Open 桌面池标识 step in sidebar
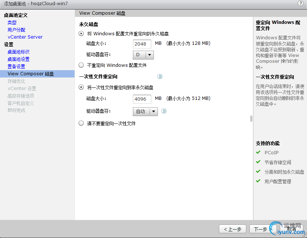Image resolution: width=307 pixels, height=238 pixels. tap(18, 52)
